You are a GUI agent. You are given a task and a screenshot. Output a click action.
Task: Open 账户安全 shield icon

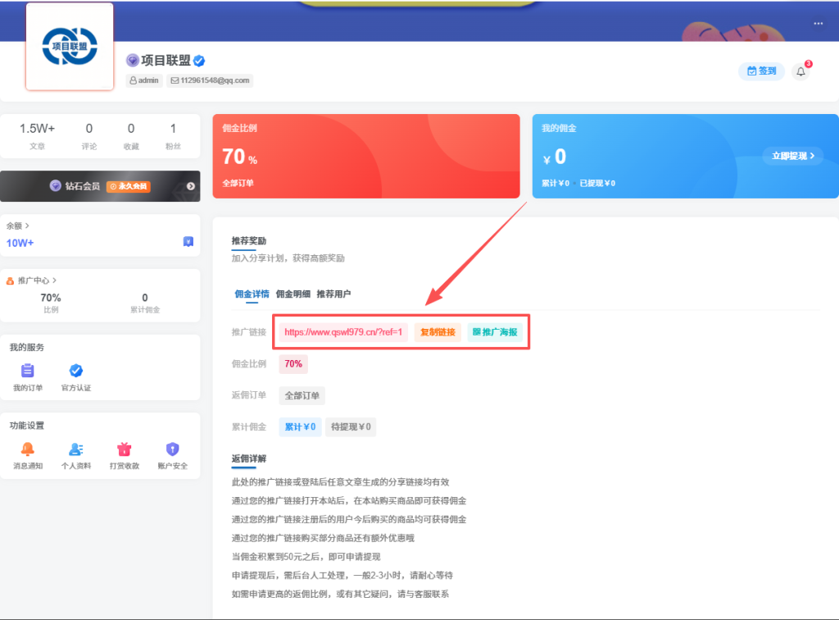172,447
